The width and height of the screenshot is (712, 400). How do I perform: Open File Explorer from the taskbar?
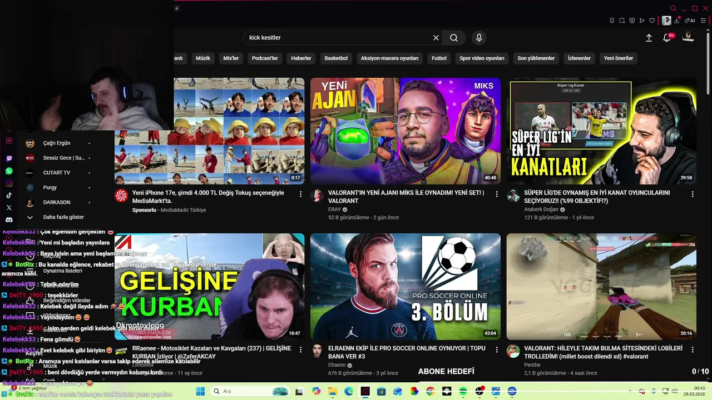[x=333, y=391]
